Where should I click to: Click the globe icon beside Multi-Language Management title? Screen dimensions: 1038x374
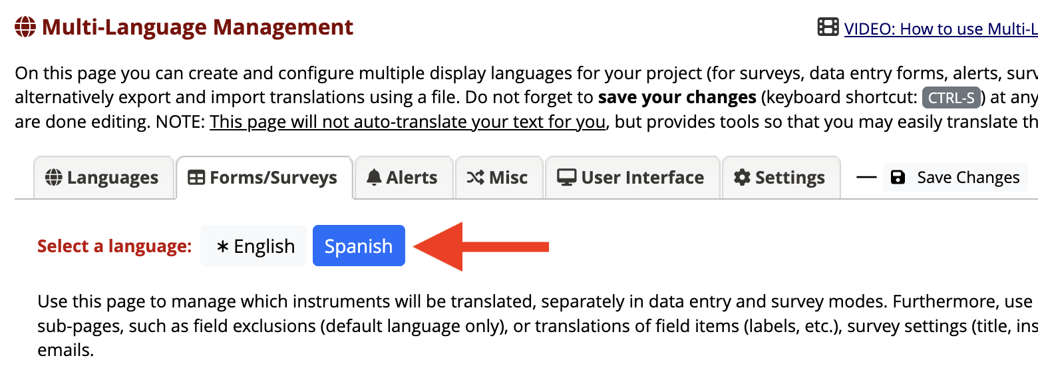click(x=25, y=27)
